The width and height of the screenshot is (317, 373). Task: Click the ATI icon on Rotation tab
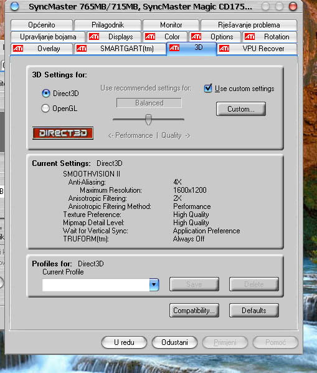[250, 37]
